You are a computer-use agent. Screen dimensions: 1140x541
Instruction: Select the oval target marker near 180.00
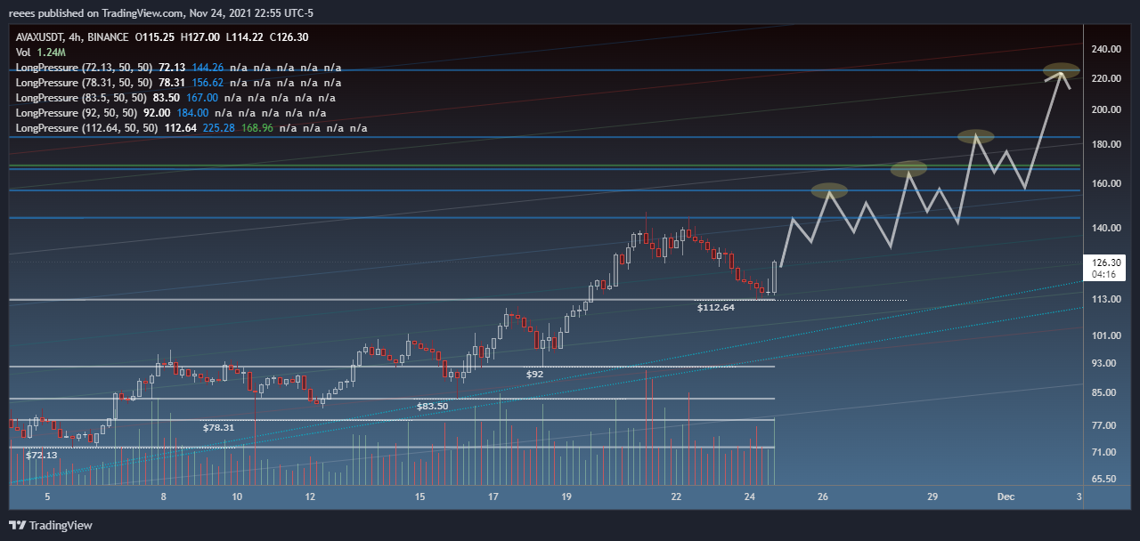click(975, 136)
